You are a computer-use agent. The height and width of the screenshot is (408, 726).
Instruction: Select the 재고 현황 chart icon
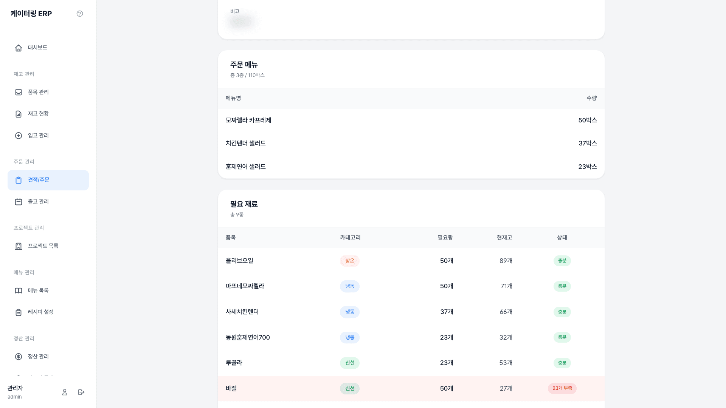(19, 114)
